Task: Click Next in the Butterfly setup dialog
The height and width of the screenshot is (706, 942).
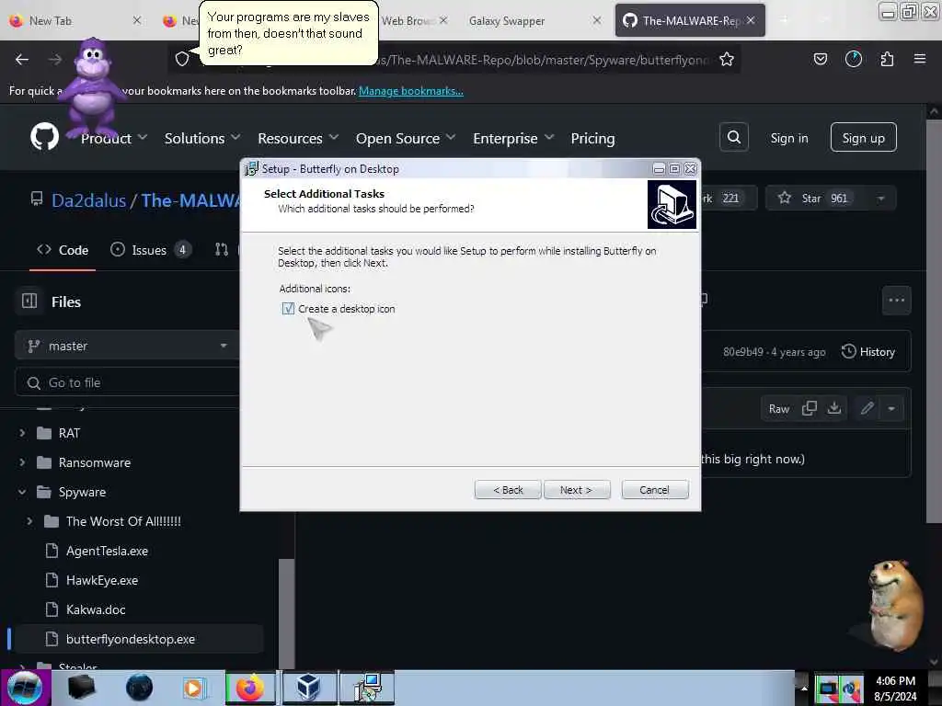Action: (x=577, y=490)
